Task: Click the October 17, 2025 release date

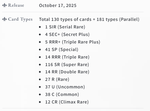Action: pyautogui.click(x=58, y=6)
